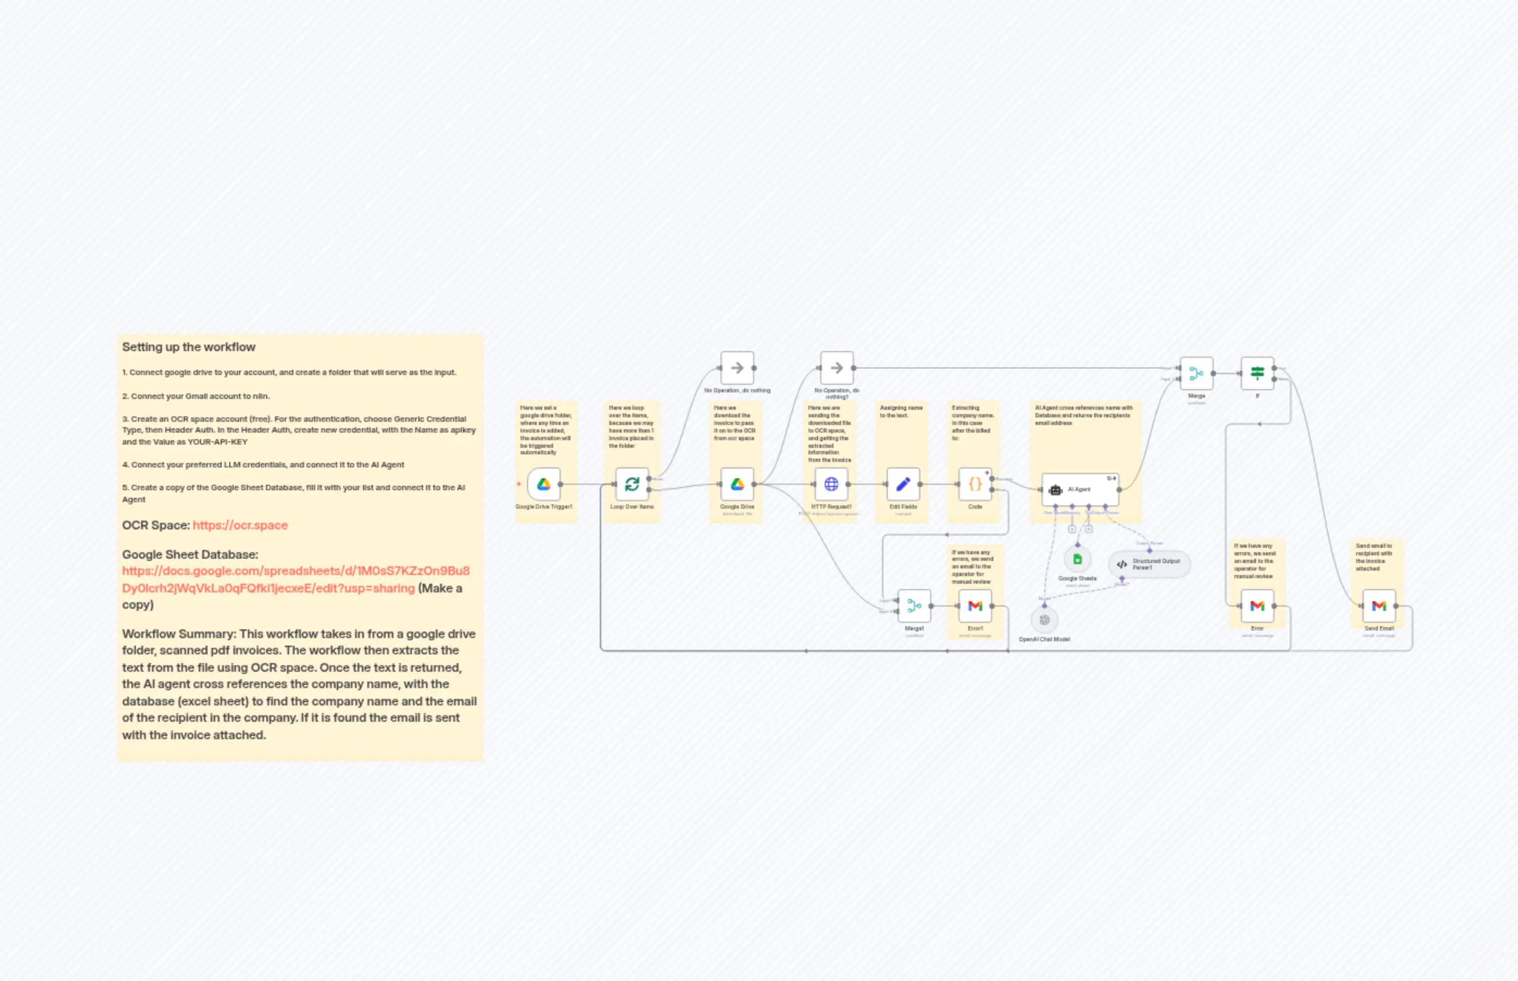1518x981 pixels.
Task: Click the OpenAI Chat Model node
Action: 1044,619
